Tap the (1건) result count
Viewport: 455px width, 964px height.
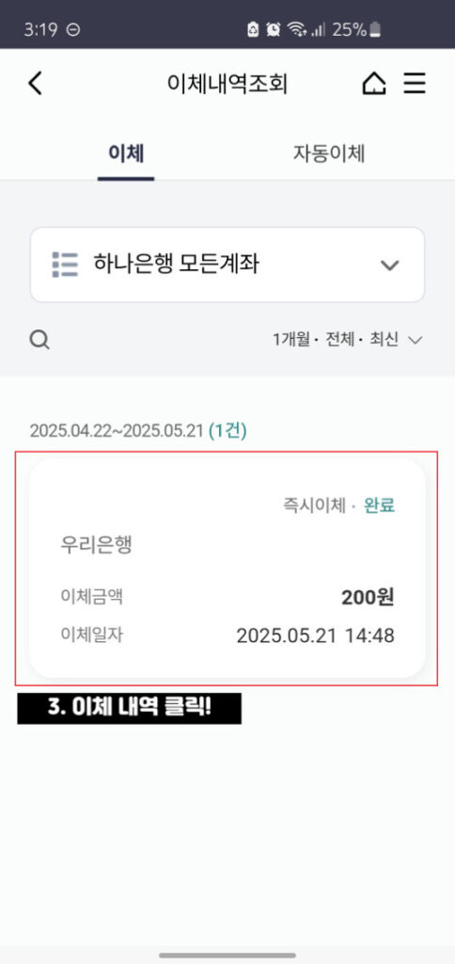coord(227,431)
